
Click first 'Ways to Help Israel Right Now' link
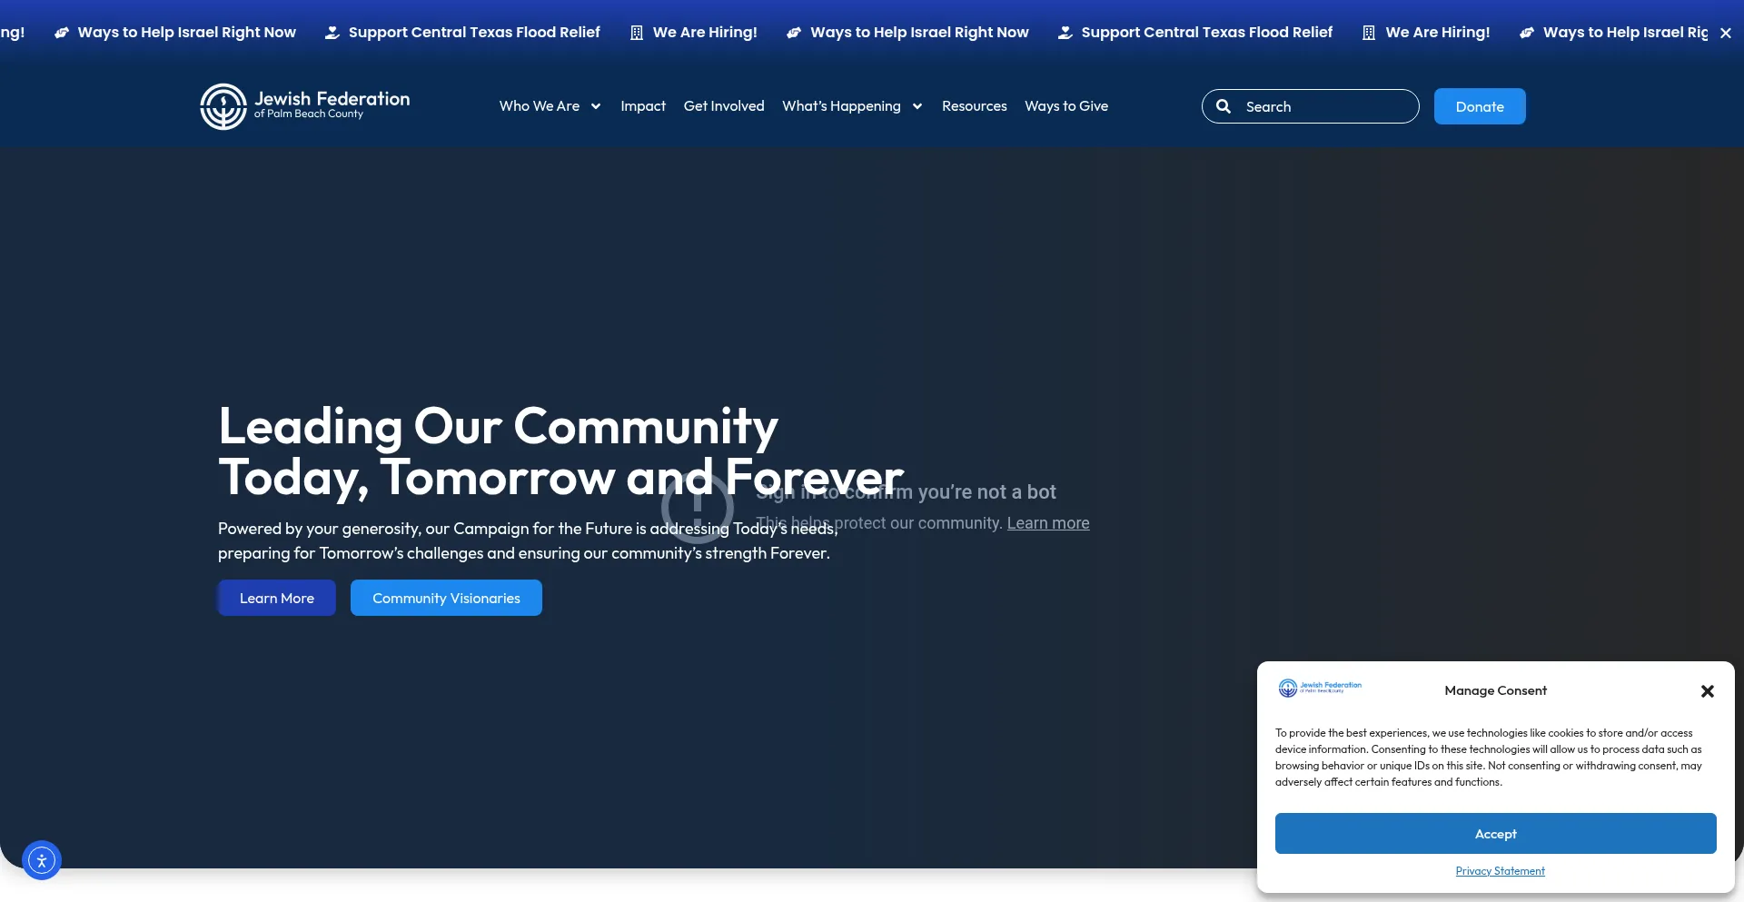pos(187,33)
